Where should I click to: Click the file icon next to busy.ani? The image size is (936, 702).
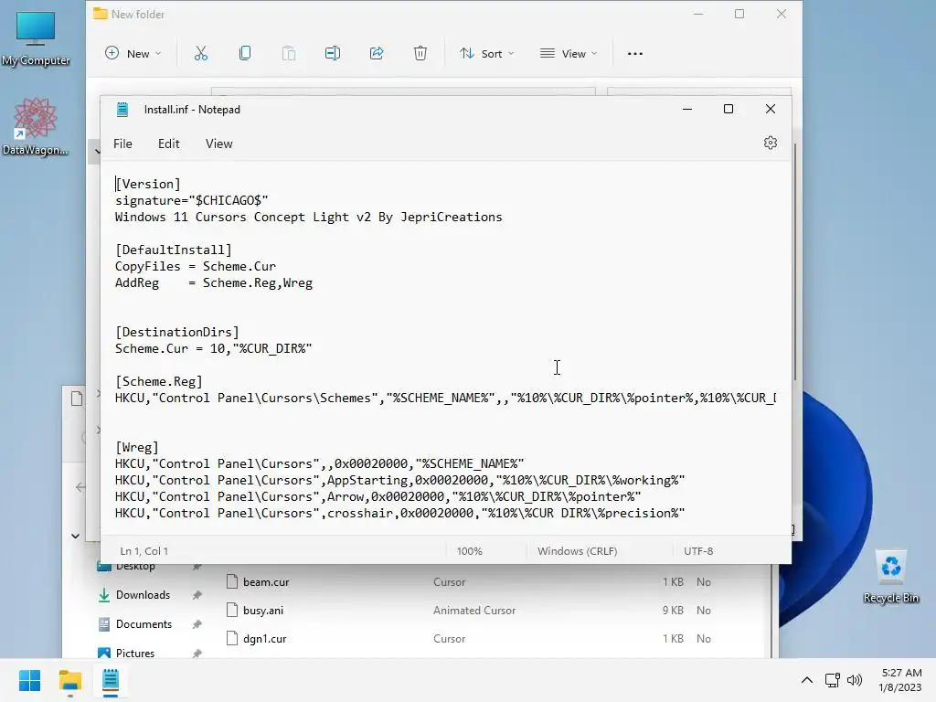(232, 610)
